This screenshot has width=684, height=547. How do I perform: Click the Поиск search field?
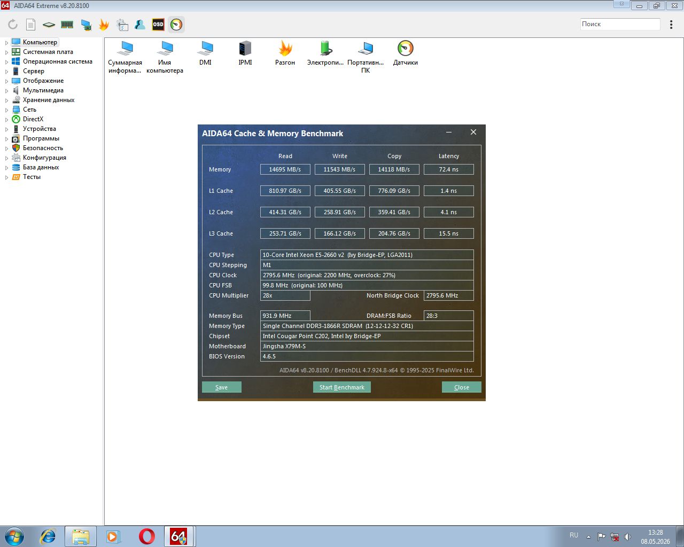tap(620, 24)
